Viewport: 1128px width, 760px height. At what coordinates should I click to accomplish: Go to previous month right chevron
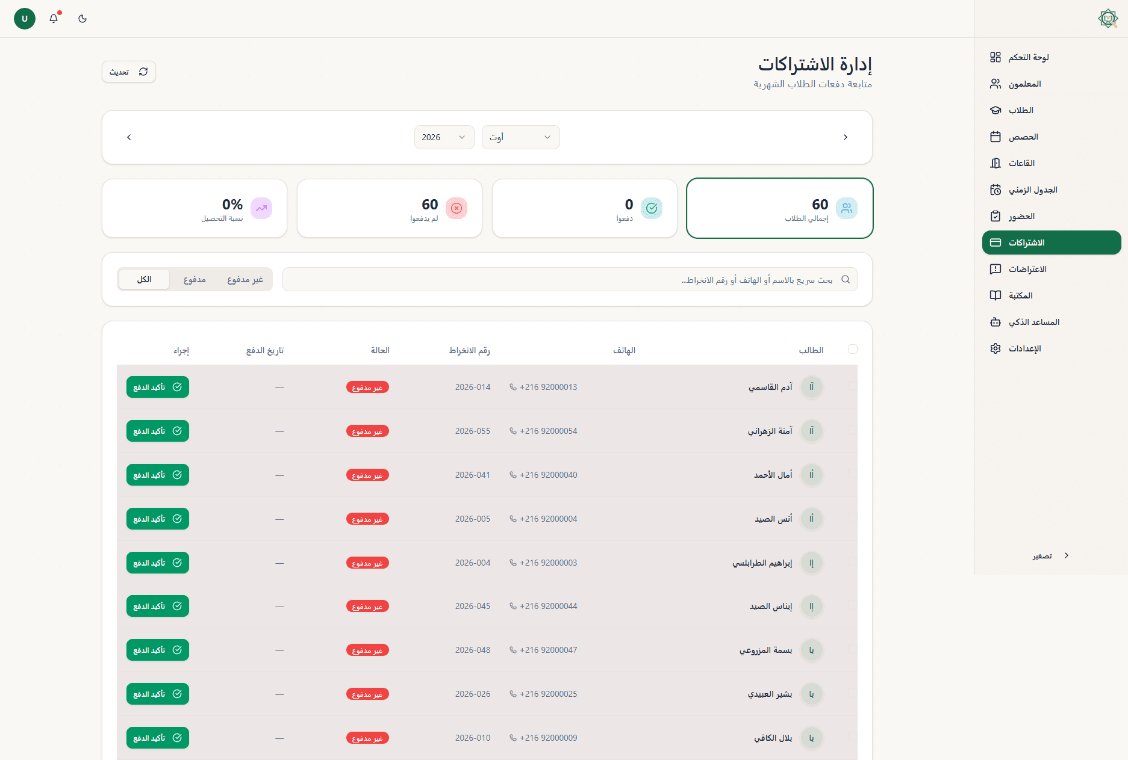(x=846, y=137)
